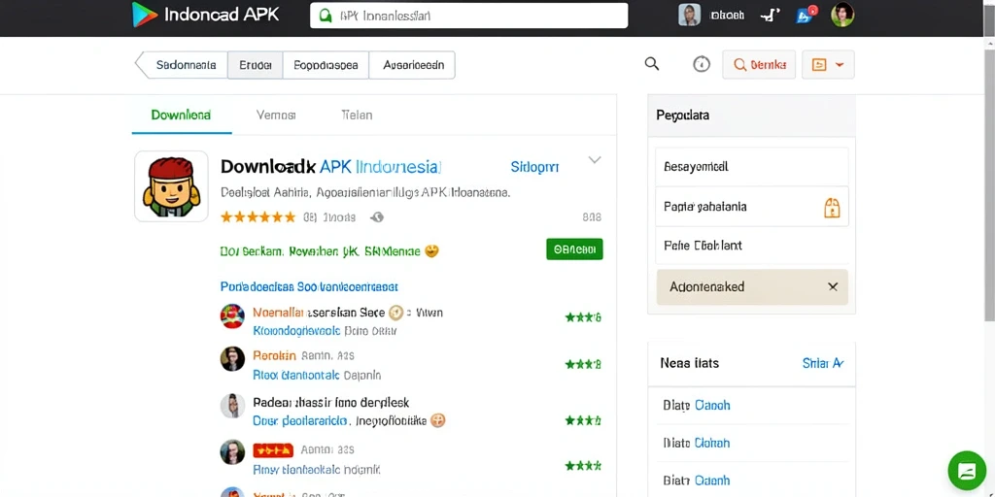Expand the chevron next to 'Sitlopm'
The width and height of the screenshot is (995, 497).
tap(595, 160)
